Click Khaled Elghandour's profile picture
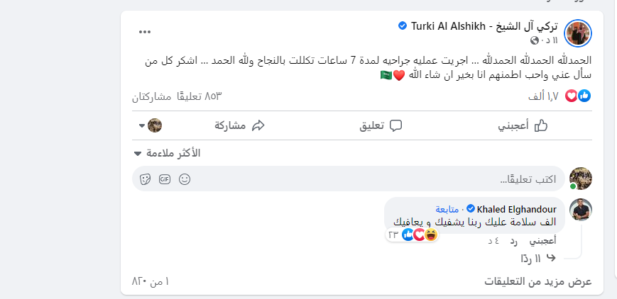Screen dimensions: 617x299 pyautogui.click(x=580, y=210)
